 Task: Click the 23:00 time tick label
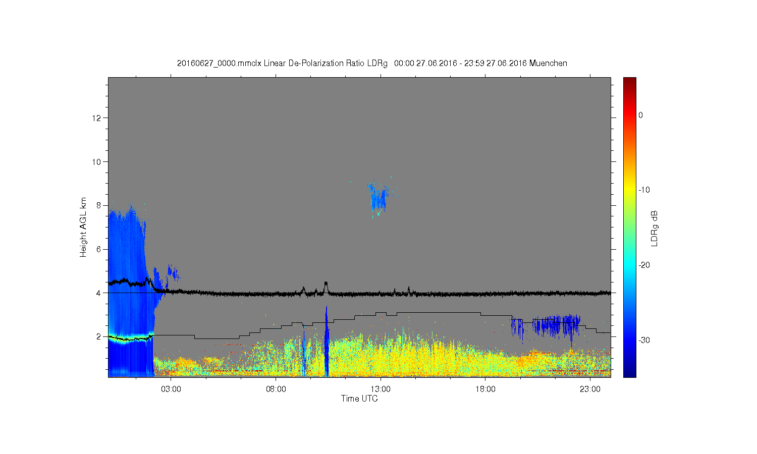[x=590, y=389]
